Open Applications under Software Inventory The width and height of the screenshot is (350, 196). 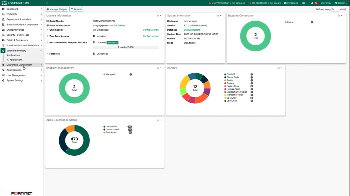click(13, 55)
